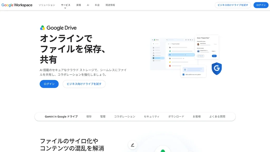Click the AI 搭載のセキュアなクラウド description text

pos(83,72)
